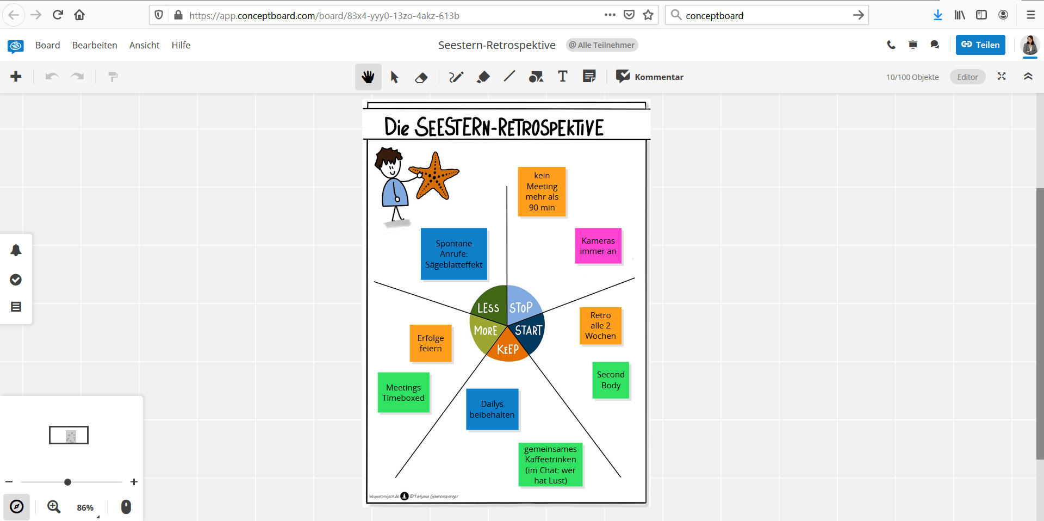Open the Editor access dropdown
The width and height of the screenshot is (1044, 521).
tap(967, 77)
